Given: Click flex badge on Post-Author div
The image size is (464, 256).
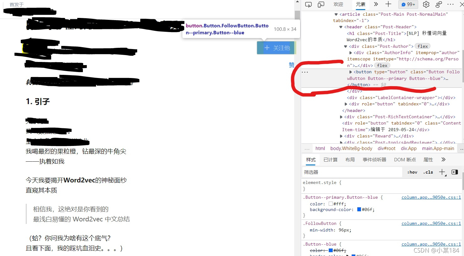Looking at the screenshot, I should coord(423,46).
